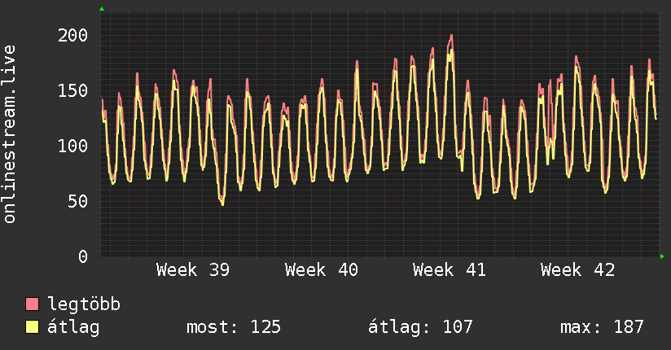671x350 pixels.
Task: Click the 50 y-axis label
Action: point(77,201)
